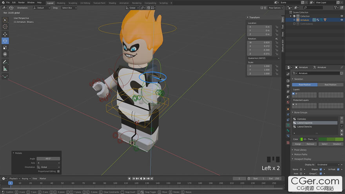345x194 pixels.
Task: Click the bone group Deselect button
Action: (x=337, y=144)
